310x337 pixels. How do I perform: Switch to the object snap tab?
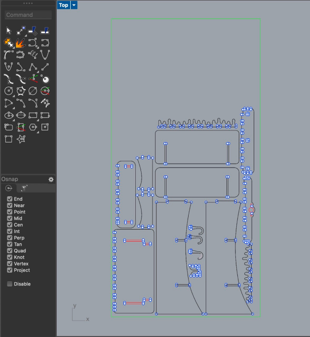point(9,188)
